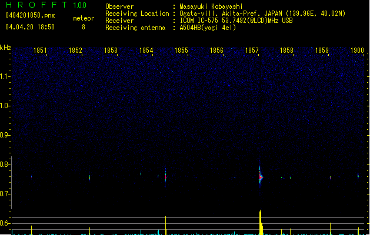Click the 1858 time axis label
The width and height of the screenshot is (370, 235).
point(286,50)
